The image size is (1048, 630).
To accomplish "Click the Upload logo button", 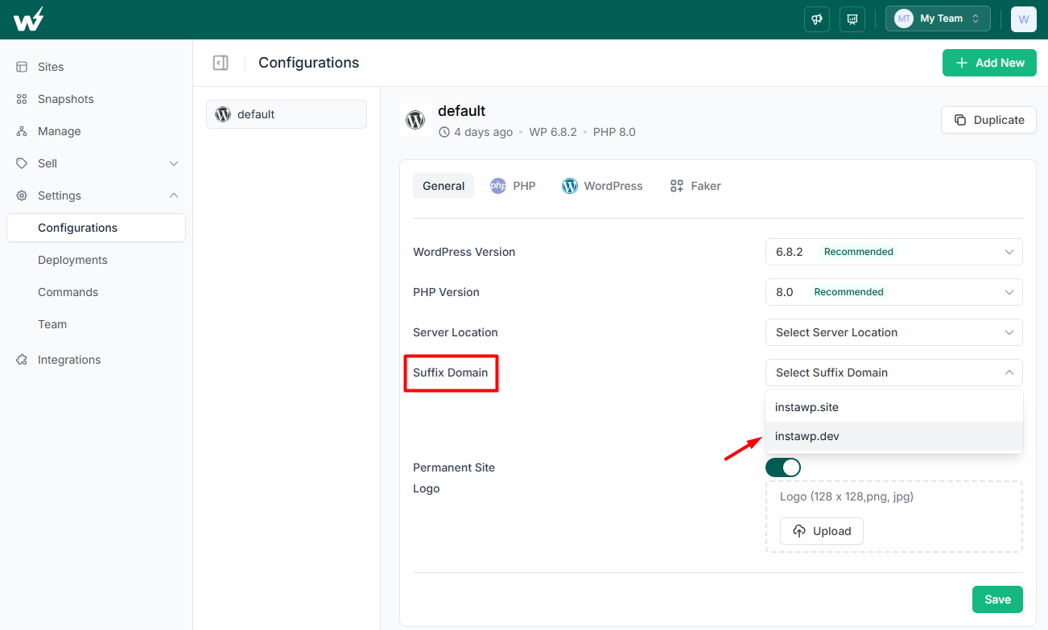I will (822, 531).
